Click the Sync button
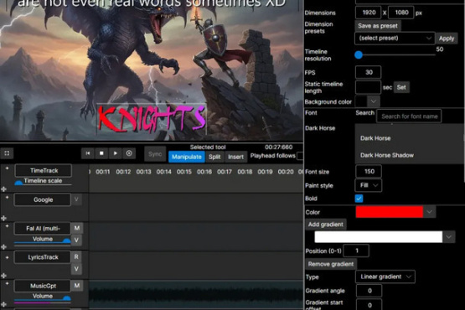The image size is (465, 310). point(155,154)
